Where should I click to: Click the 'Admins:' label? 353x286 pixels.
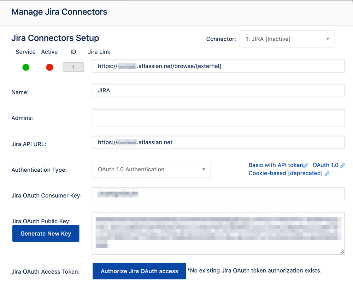(x=22, y=118)
